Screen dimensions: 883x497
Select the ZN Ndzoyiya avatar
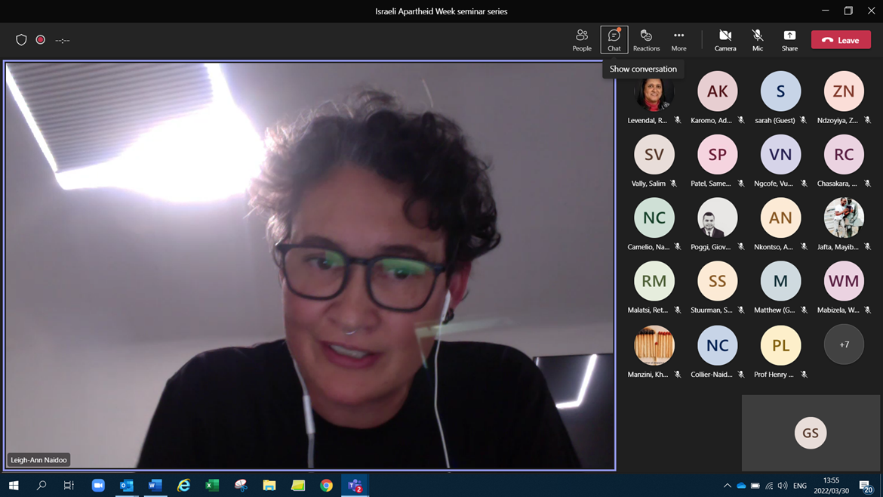click(x=844, y=91)
